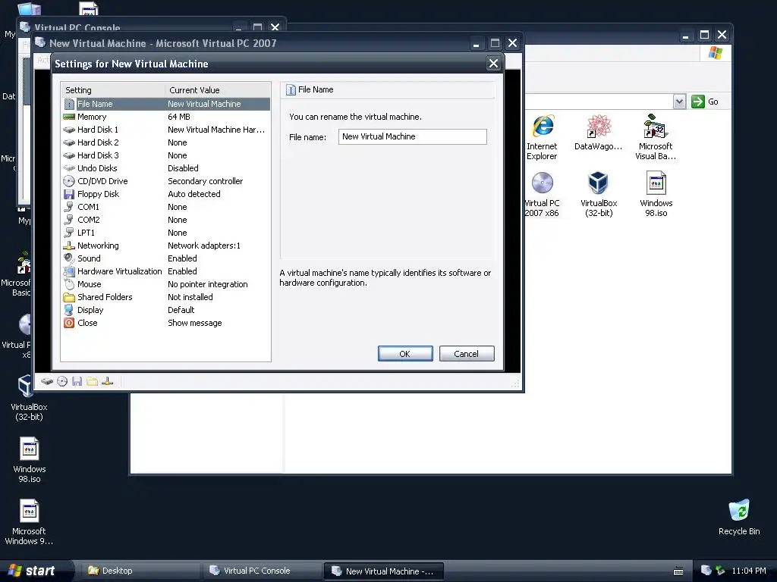Select the DataWago... shortcut in folder window

[599, 132]
